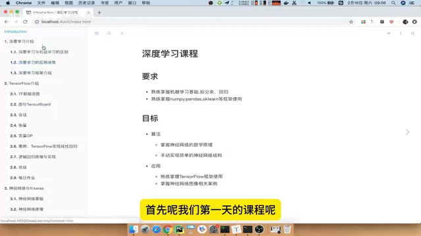Screen dimensions: 421x236
Task: Reload the current page
Action: [x=25, y=22]
